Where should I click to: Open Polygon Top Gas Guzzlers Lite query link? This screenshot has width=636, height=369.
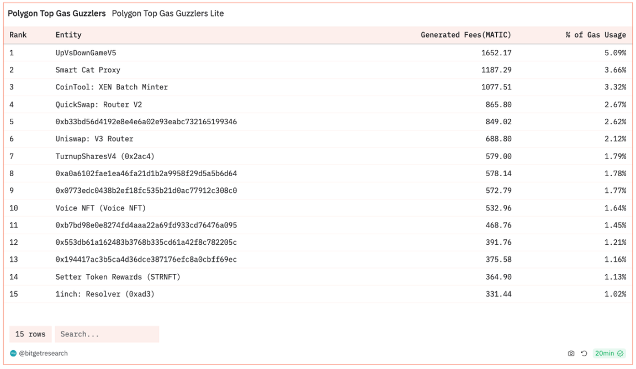click(x=168, y=13)
